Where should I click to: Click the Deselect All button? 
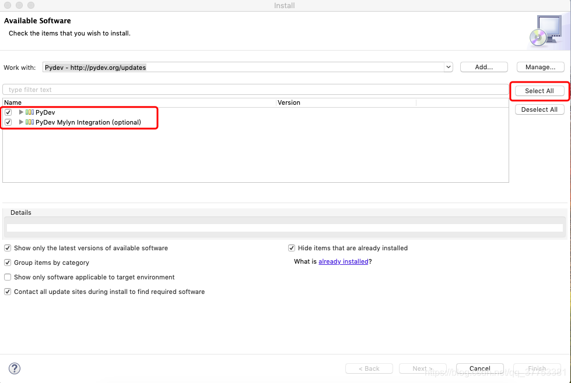[540, 110]
